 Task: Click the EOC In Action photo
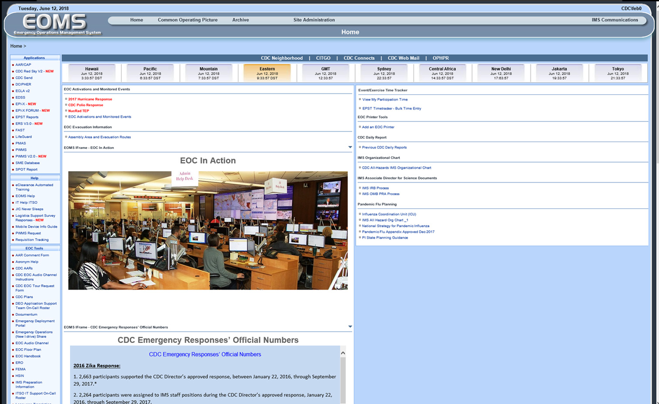[x=208, y=230]
